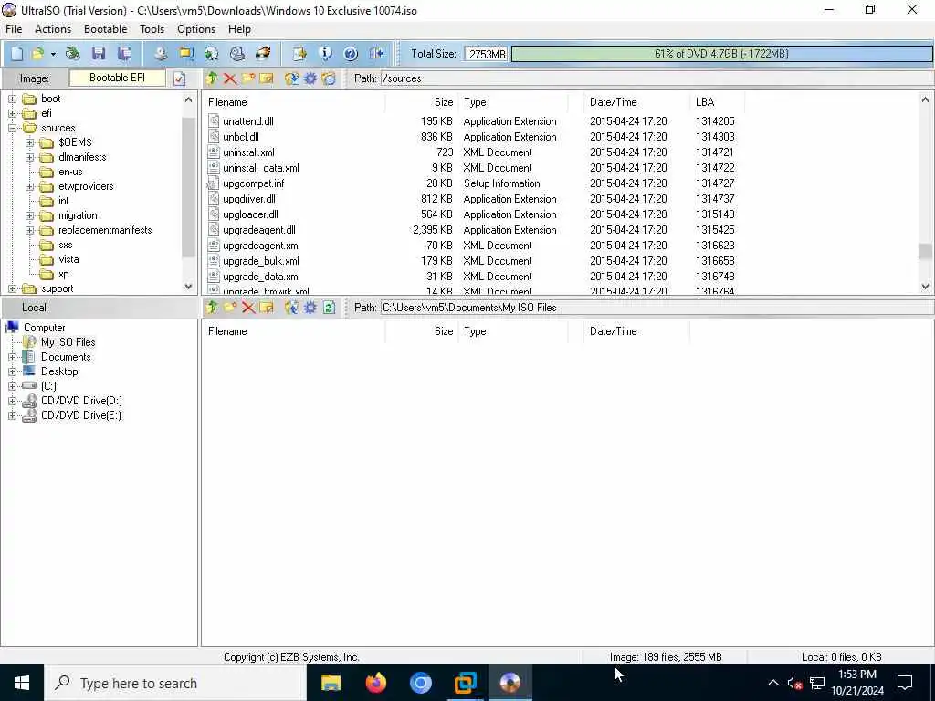Collapse the sources folder node
Image resolution: width=935 pixels, height=701 pixels.
tap(13, 128)
